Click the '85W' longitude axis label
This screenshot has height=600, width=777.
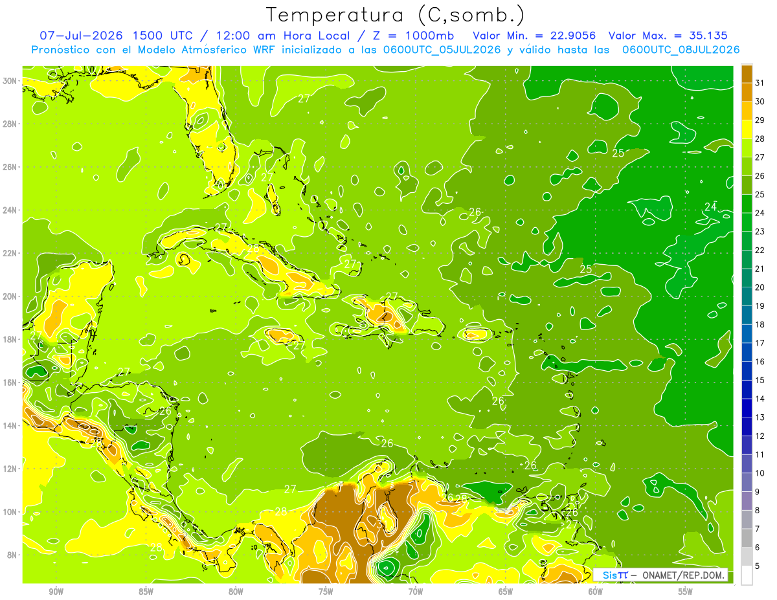click(146, 592)
